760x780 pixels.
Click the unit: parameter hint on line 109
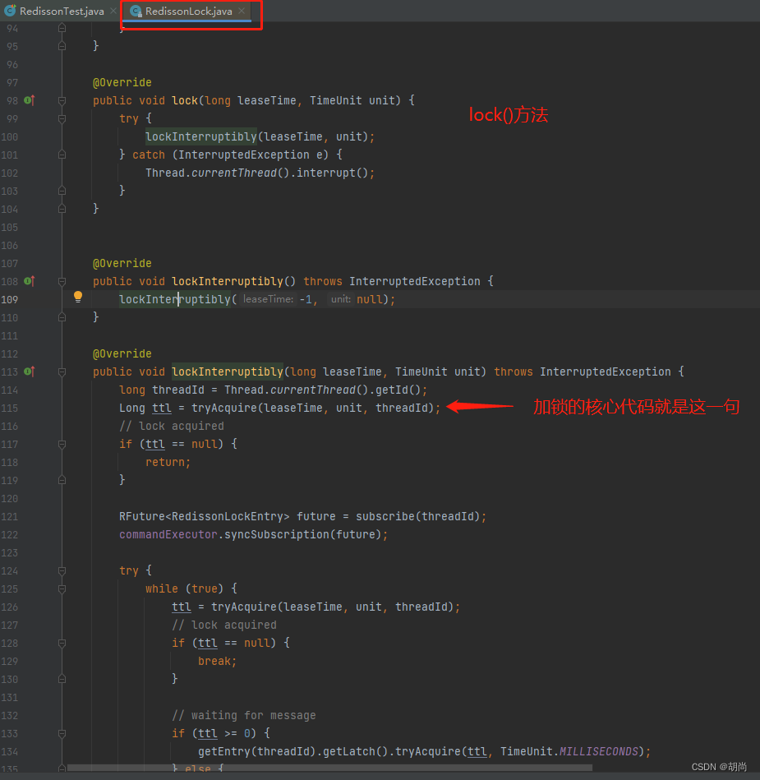pyautogui.click(x=341, y=299)
